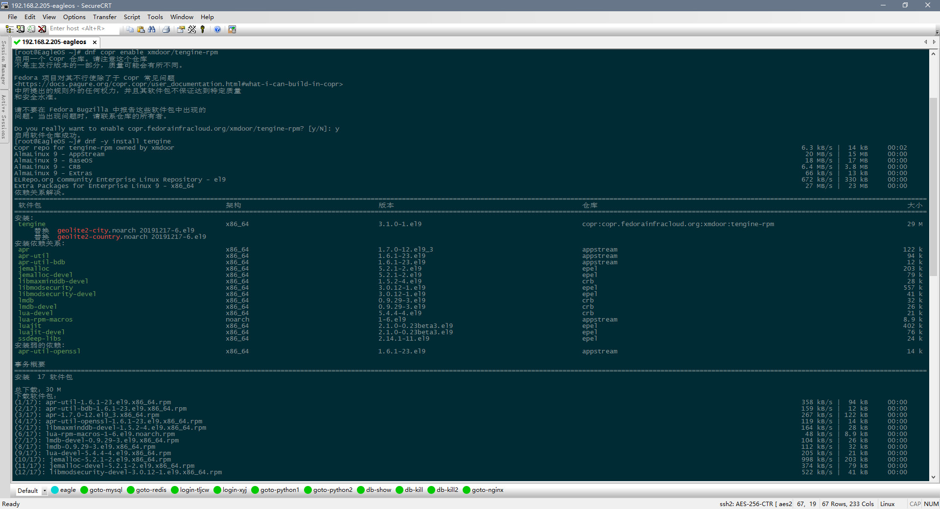
Task: Click the Reconnect toolbar icon
Action: click(31, 29)
